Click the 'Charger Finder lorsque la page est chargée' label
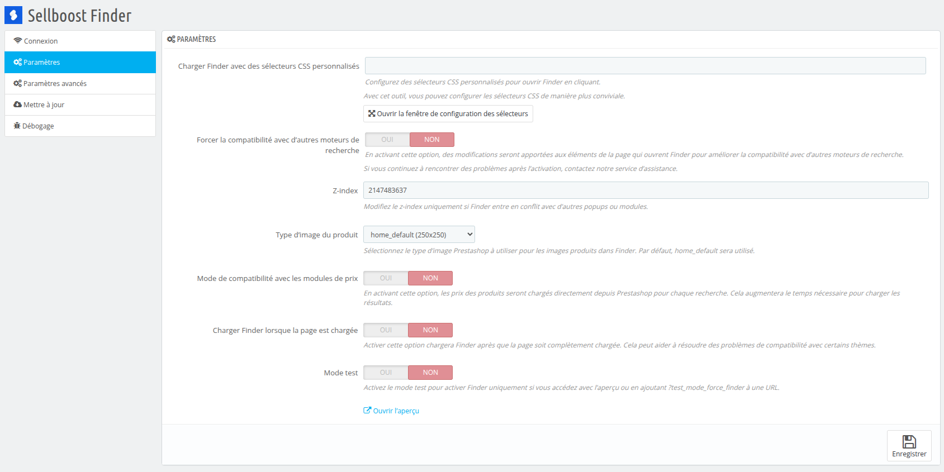944x472 pixels. point(285,330)
